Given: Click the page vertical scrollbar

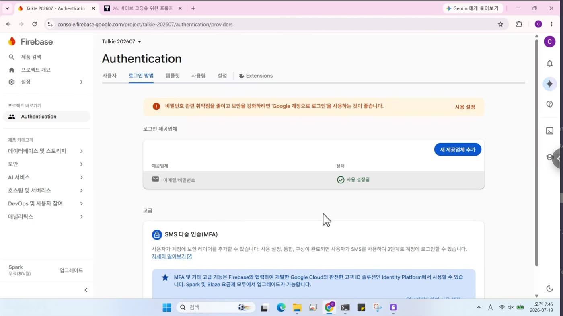Looking at the screenshot, I should click(536, 153).
